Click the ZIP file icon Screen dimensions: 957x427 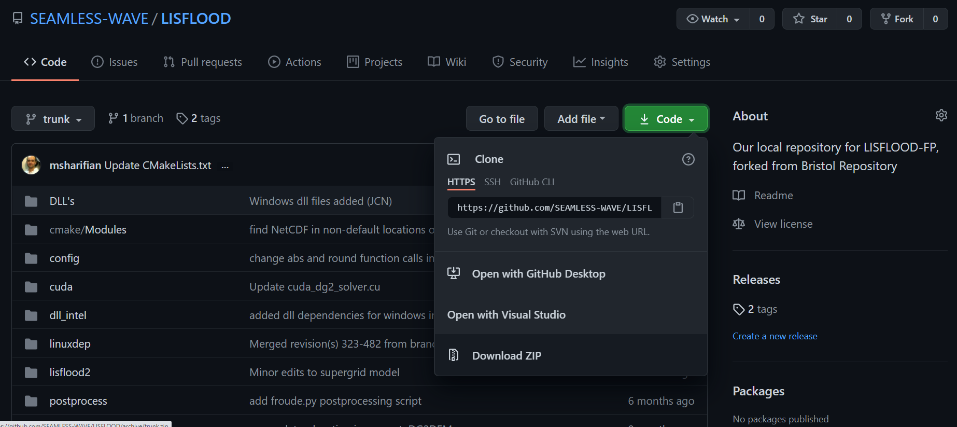pos(454,355)
